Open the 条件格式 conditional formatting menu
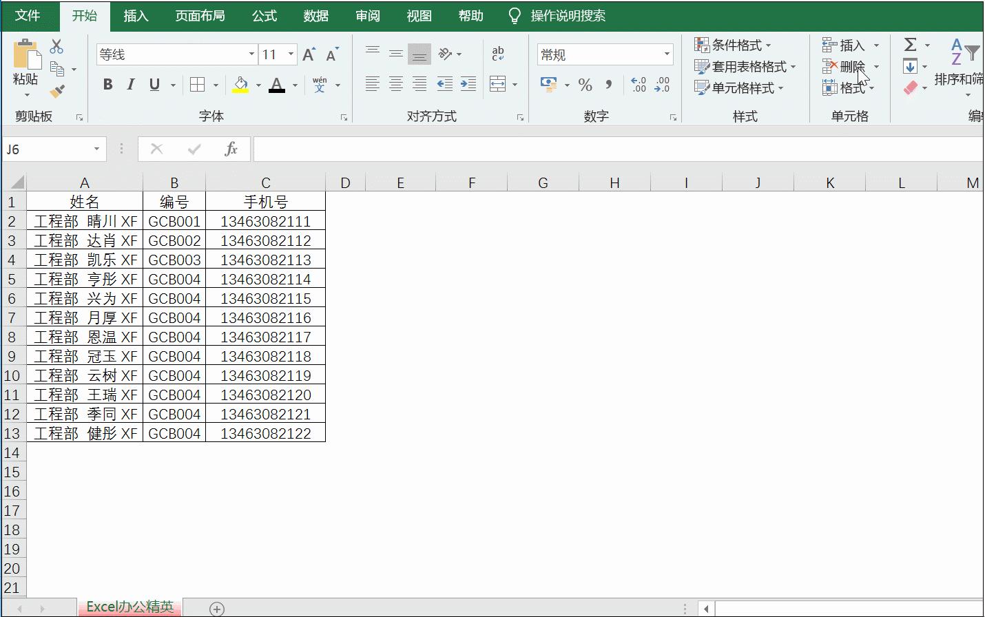 [734, 44]
